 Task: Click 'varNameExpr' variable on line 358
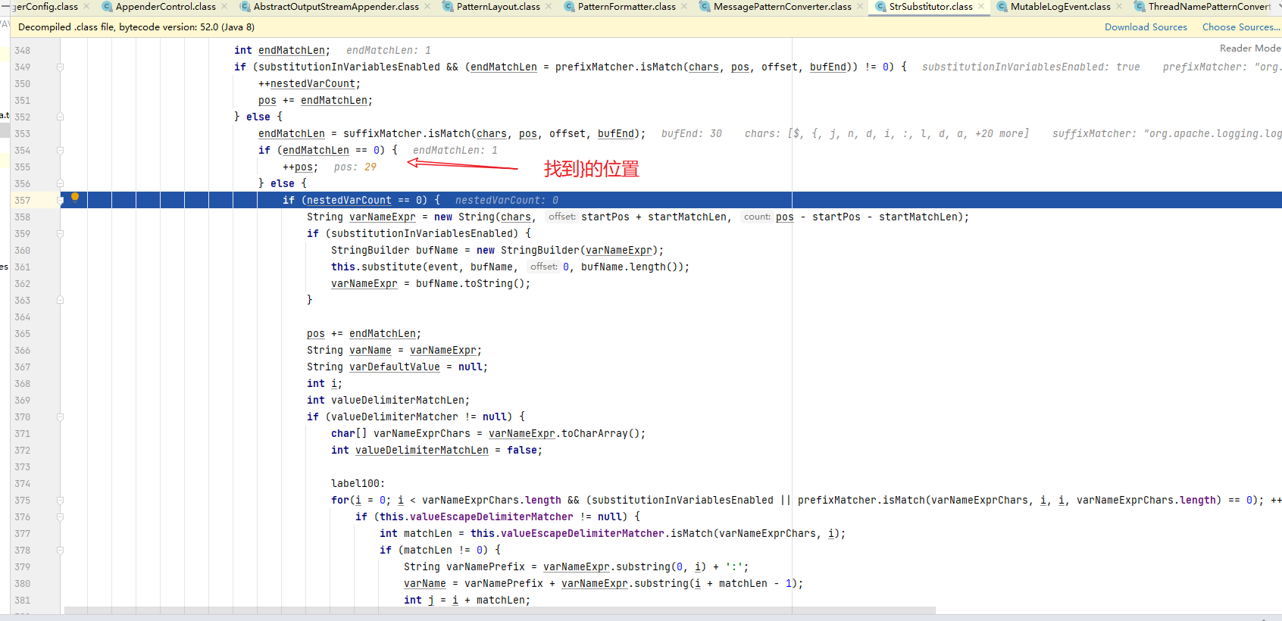click(383, 217)
